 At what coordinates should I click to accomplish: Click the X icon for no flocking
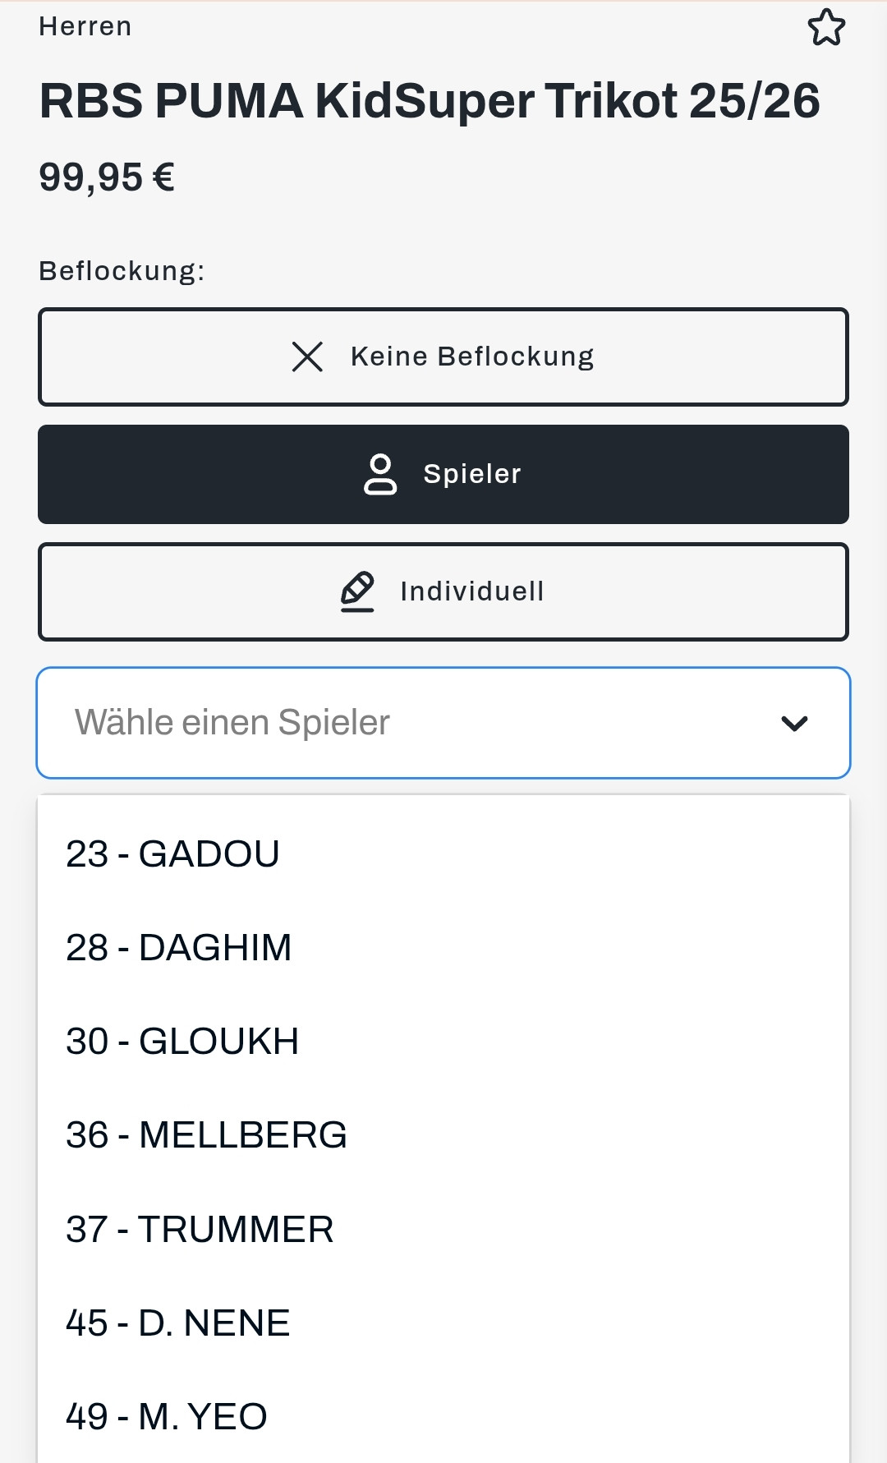[307, 357]
